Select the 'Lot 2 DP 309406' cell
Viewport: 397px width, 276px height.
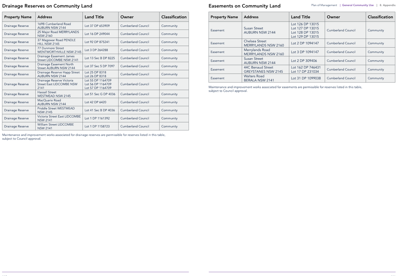tap(307, 61)
